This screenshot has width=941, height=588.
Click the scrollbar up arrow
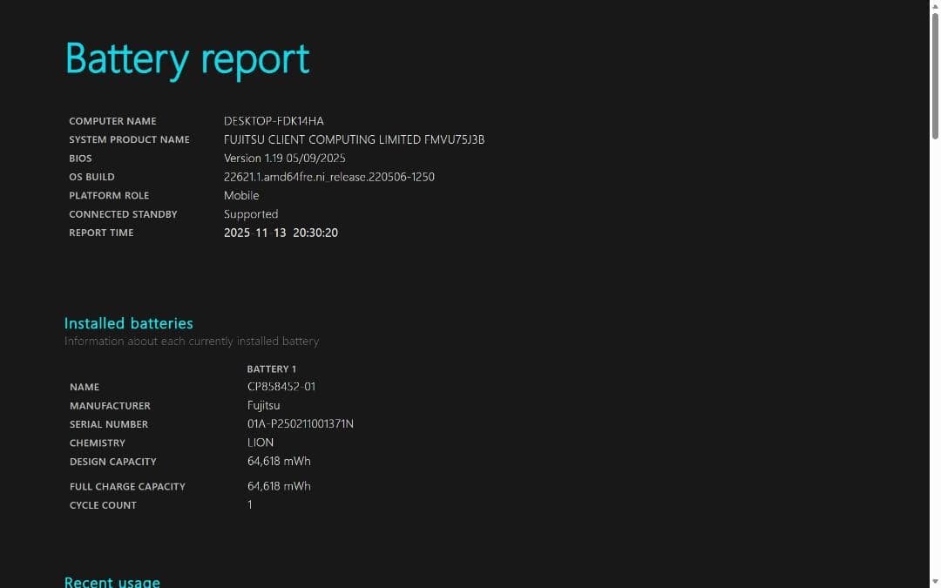click(x=935, y=5)
